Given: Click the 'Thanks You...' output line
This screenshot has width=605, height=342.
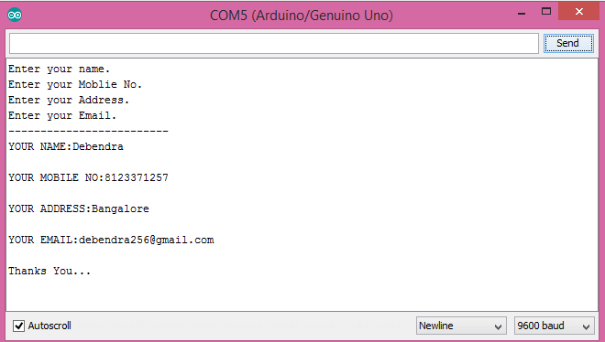Looking at the screenshot, I should [49, 272].
